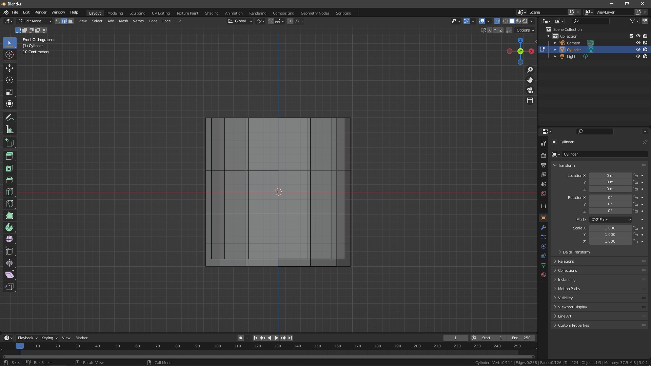This screenshot has height=366, width=651.
Task: Open the Edit Mode dropdown
Action: pyautogui.click(x=35, y=21)
